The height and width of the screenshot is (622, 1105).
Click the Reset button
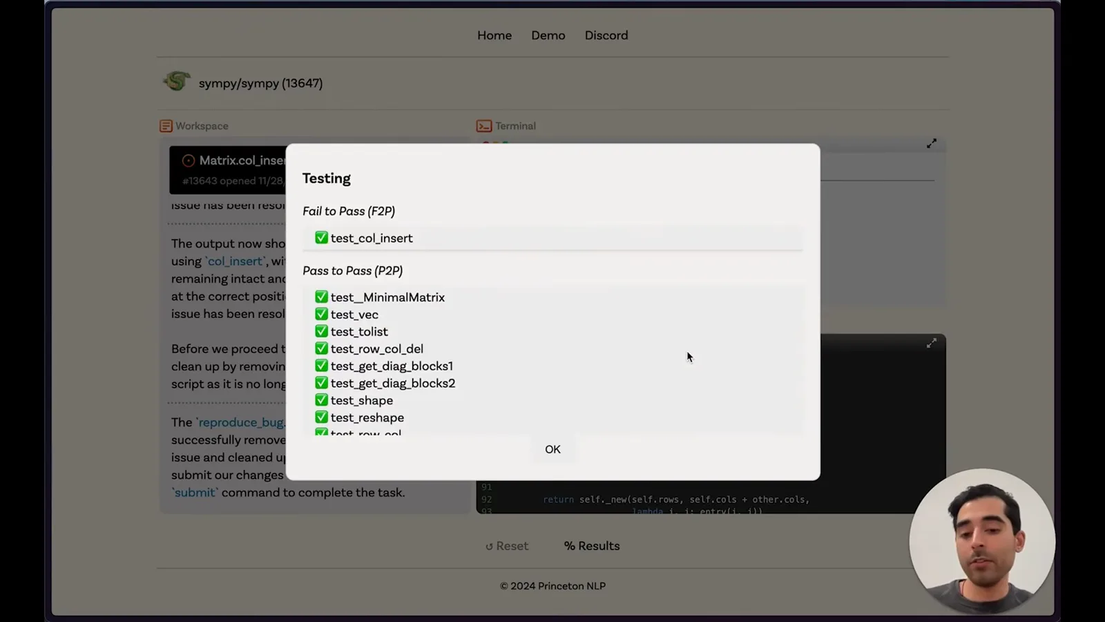(x=507, y=546)
